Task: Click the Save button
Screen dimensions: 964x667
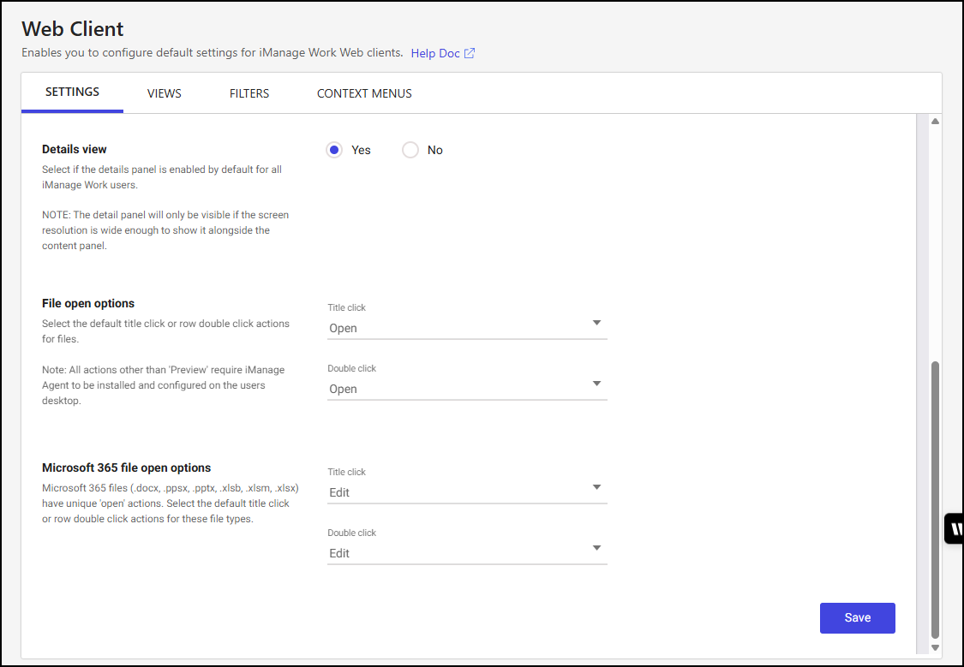Action: point(857,617)
